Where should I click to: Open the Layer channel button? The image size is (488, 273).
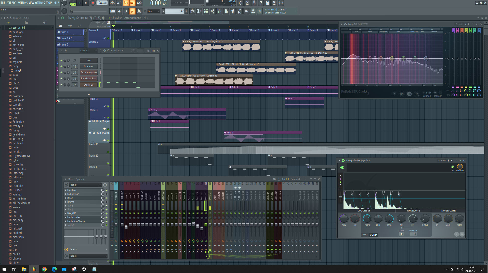pos(89,60)
